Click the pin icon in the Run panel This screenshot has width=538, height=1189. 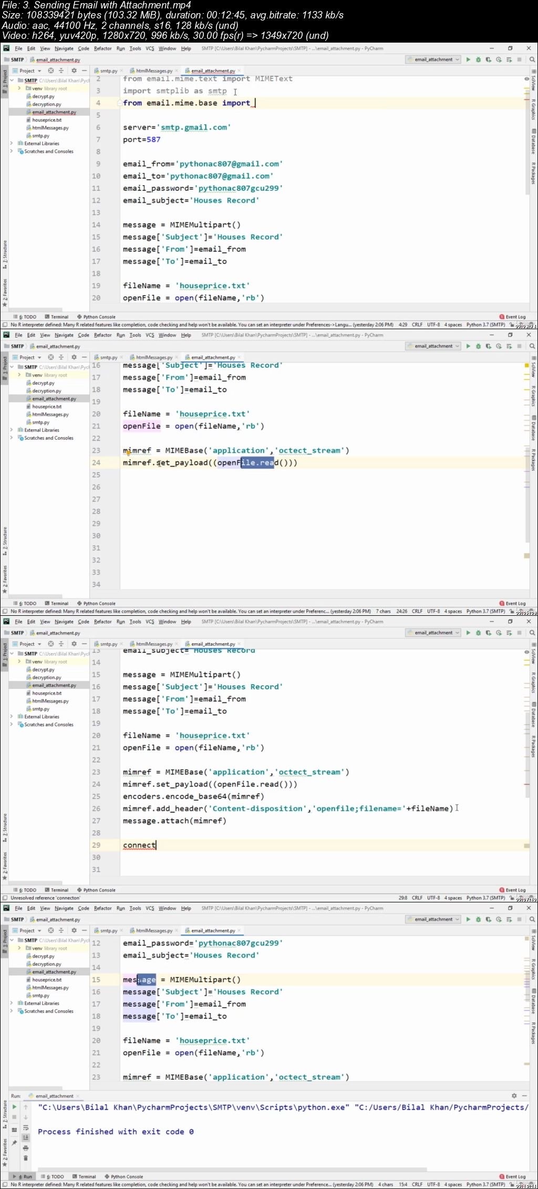click(14, 1143)
